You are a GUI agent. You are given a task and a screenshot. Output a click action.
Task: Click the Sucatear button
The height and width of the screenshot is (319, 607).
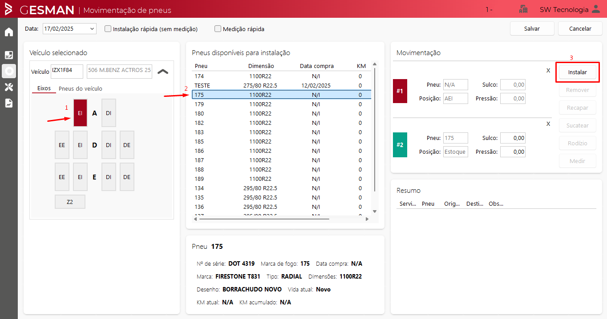point(578,125)
